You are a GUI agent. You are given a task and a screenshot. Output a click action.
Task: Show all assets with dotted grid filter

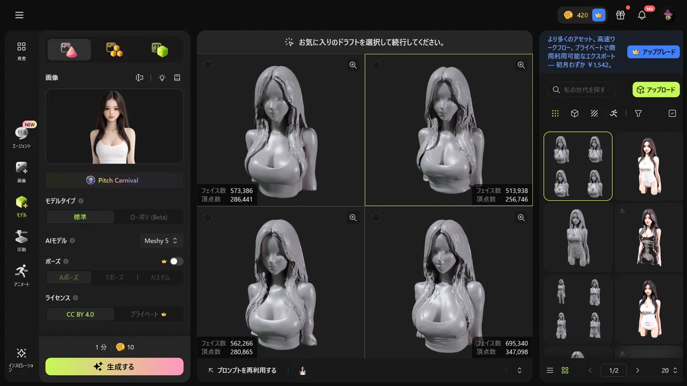[x=555, y=113]
